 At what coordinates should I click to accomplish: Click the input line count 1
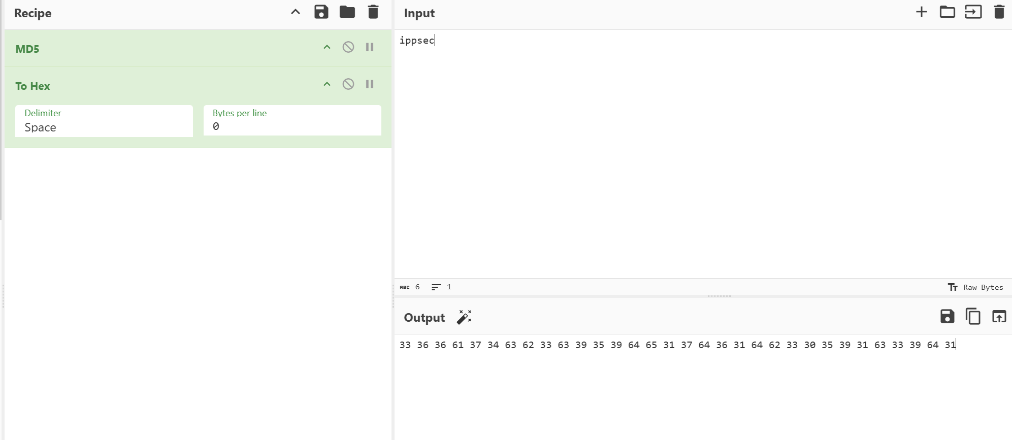tap(441, 287)
